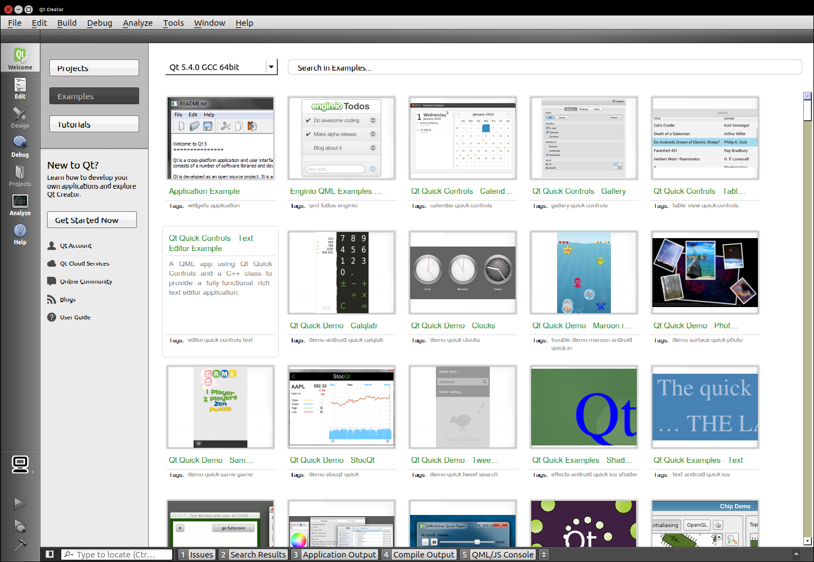
Task: Open the Calqlatr demo thumbnail
Action: 342,272
